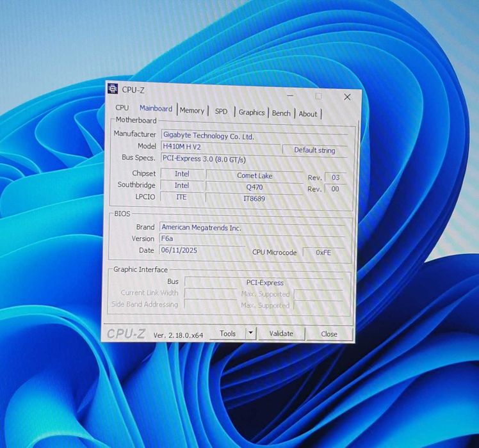Select the Mainboard tab
Screen dimensions: 479x448
pyautogui.click(x=156, y=108)
